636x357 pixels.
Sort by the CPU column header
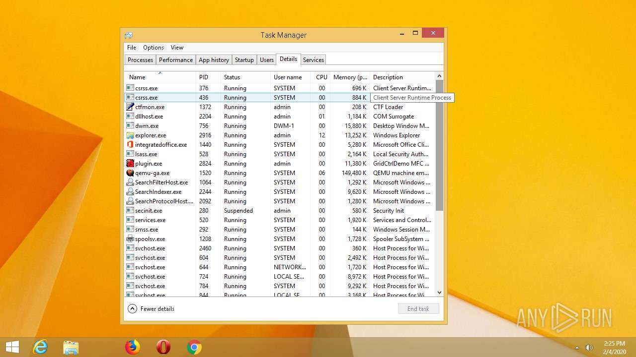pyautogui.click(x=321, y=77)
